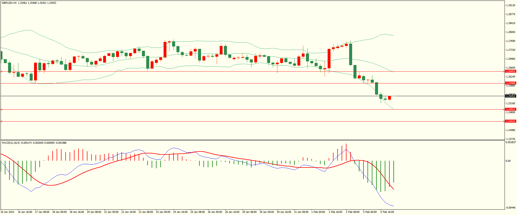Image resolution: width=517 pixels, height=215 pixels.
Task: Click the 29 Jan 08:00 time label
Action: 250,212
